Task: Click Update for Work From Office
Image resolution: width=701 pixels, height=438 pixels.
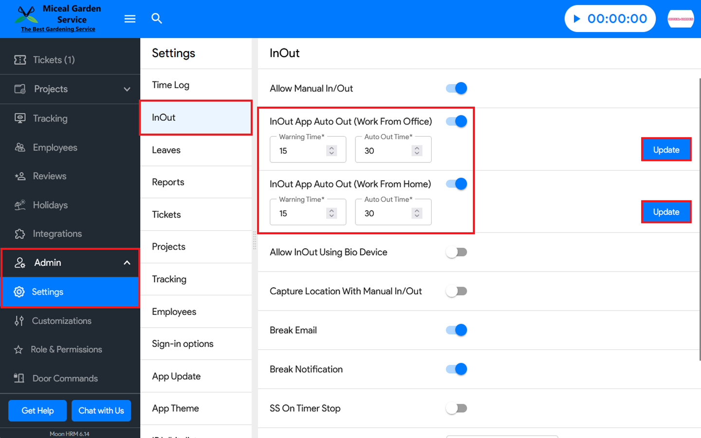Action: [x=666, y=149]
